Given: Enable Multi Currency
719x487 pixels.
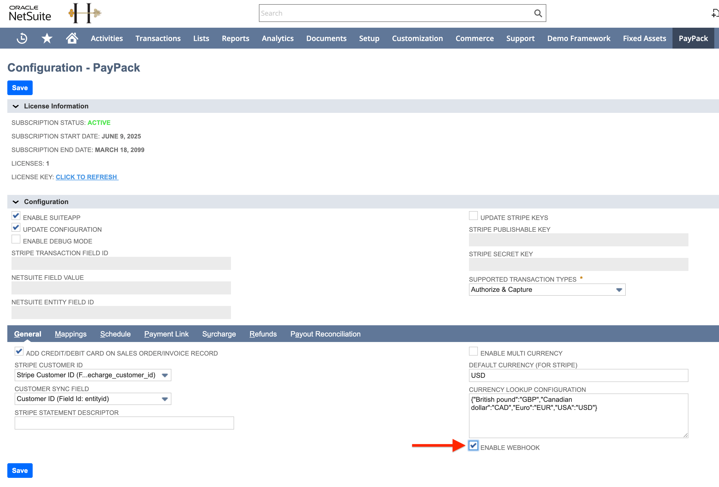Looking at the screenshot, I should [473, 351].
